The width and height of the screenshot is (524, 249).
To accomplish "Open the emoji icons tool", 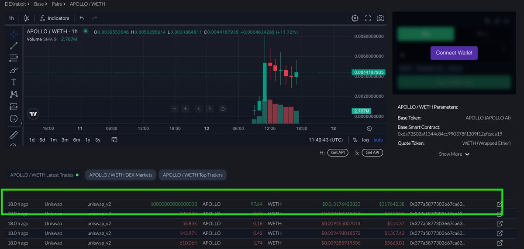I will [x=14, y=119].
